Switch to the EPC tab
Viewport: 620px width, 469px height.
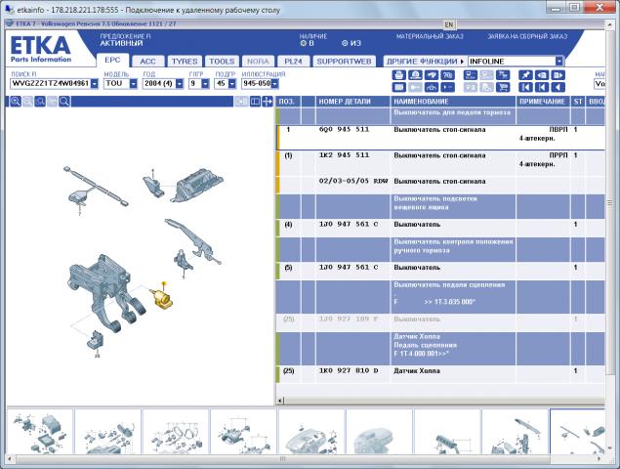[x=112, y=60]
